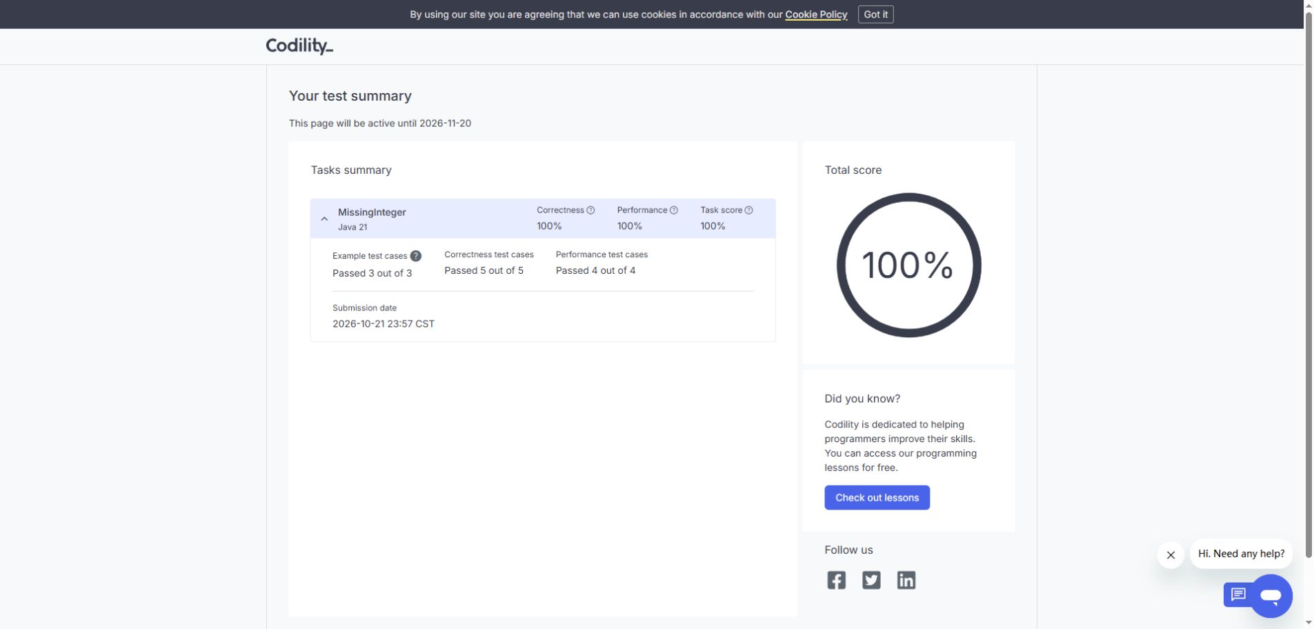
Task: Click the 'Java 21' language label
Action: point(352,227)
